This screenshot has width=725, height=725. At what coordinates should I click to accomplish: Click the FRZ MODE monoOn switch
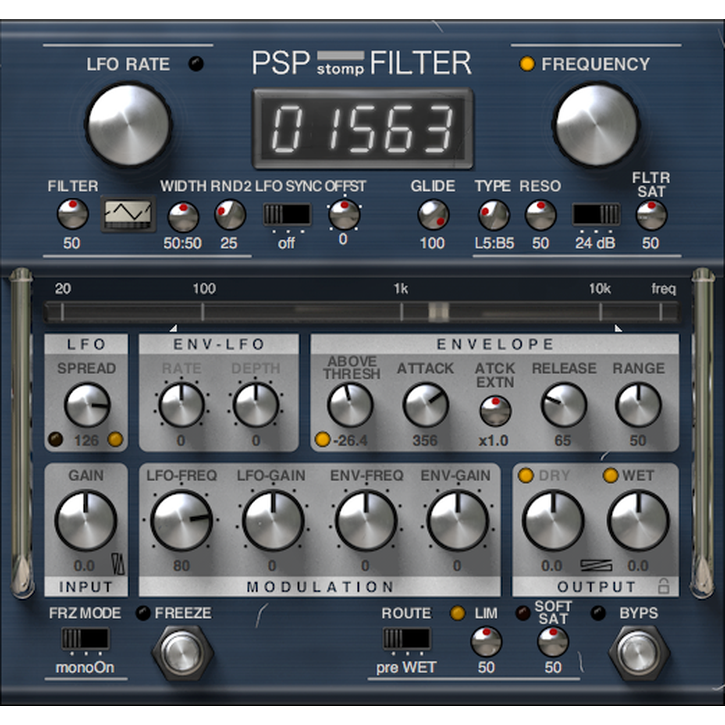(x=86, y=639)
